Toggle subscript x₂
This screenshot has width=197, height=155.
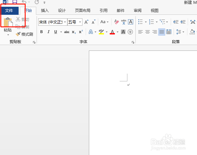point(74,32)
